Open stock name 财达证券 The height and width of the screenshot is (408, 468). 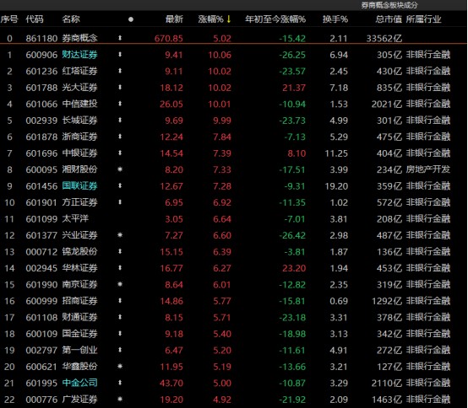79,55
